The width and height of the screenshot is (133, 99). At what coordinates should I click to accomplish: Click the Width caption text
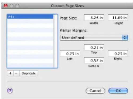pos(94,23)
